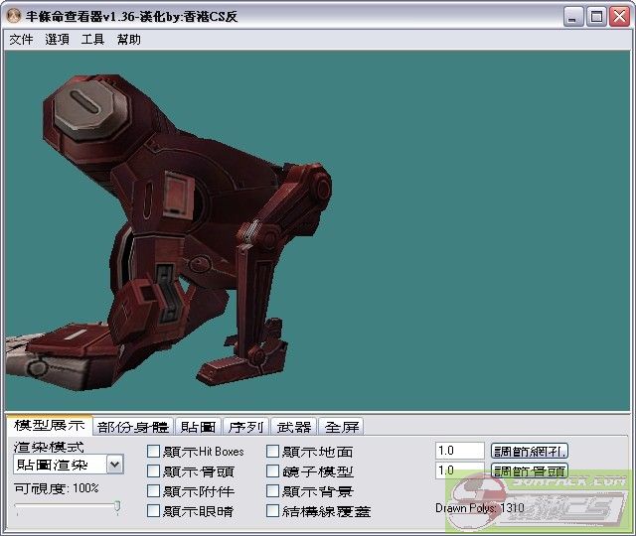Screen dimensions: 636x536
Task: Switch to the 序列 tab
Action: (245, 427)
